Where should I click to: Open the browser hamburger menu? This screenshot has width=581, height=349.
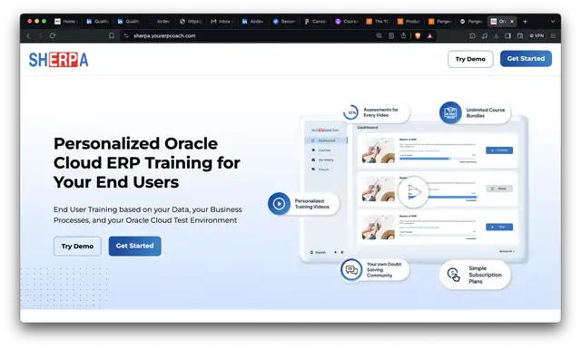(553, 36)
